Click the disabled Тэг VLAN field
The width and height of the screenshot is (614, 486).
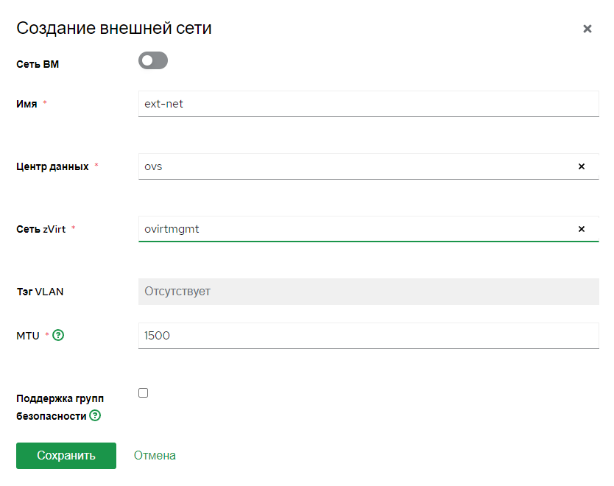(369, 292)
